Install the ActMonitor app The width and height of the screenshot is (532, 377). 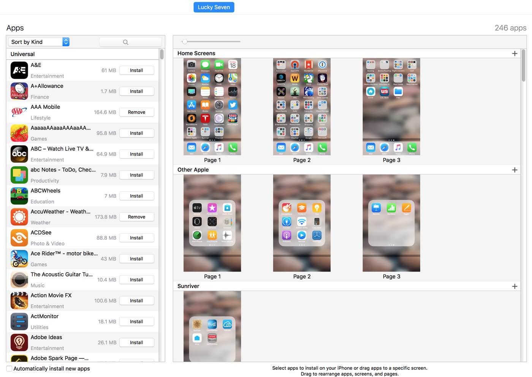coord(136,321)
